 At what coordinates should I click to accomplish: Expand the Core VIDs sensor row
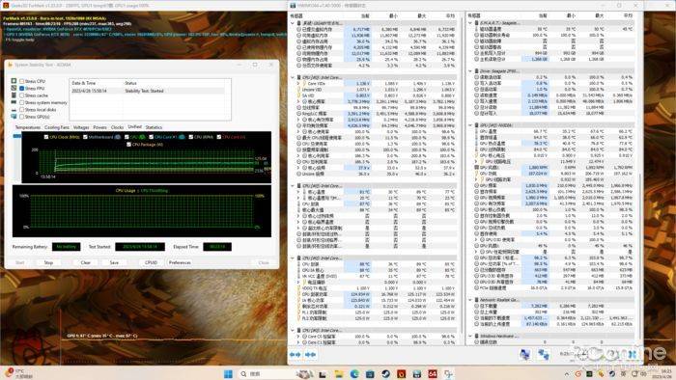[x=298, y=84]
